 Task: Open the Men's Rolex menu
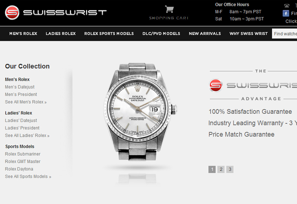click(23, 33)
